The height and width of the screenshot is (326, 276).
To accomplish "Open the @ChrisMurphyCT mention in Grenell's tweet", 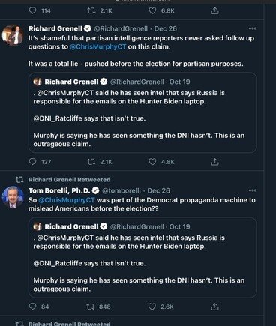I will [x=98, y=47].
